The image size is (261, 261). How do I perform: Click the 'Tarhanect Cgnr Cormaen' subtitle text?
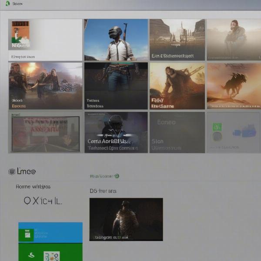113,148
